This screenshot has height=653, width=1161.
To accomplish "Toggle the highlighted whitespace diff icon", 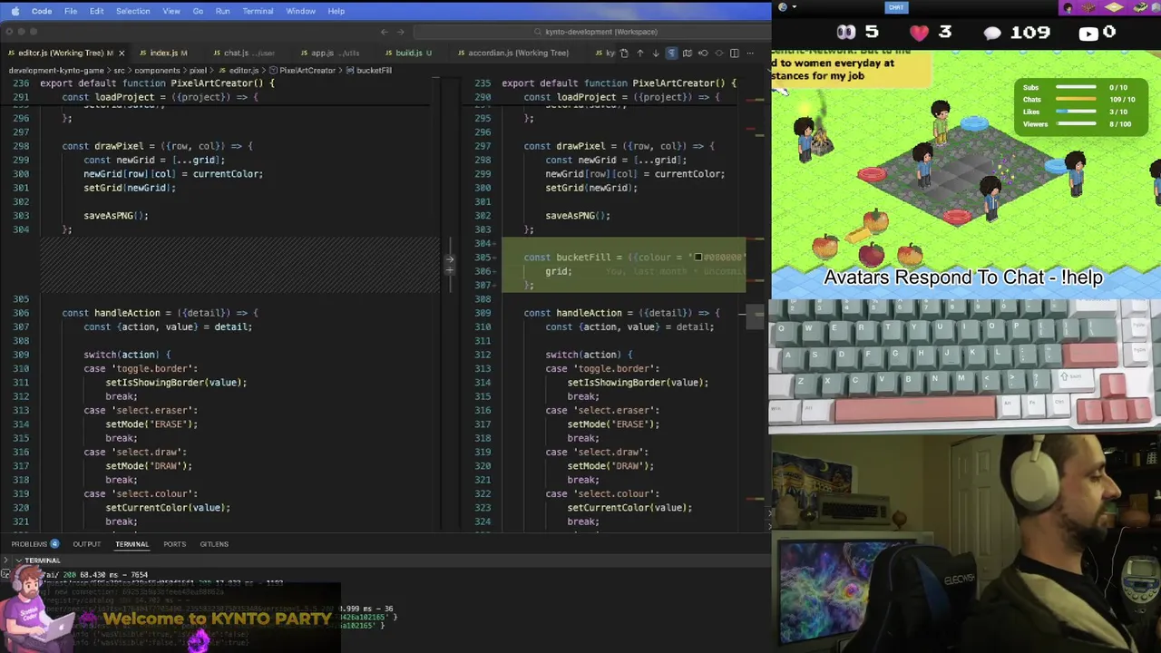I will click(x=671, y=53).
